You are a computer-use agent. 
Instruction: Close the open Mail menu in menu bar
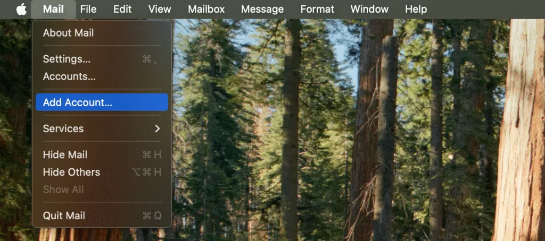point(53,9)
